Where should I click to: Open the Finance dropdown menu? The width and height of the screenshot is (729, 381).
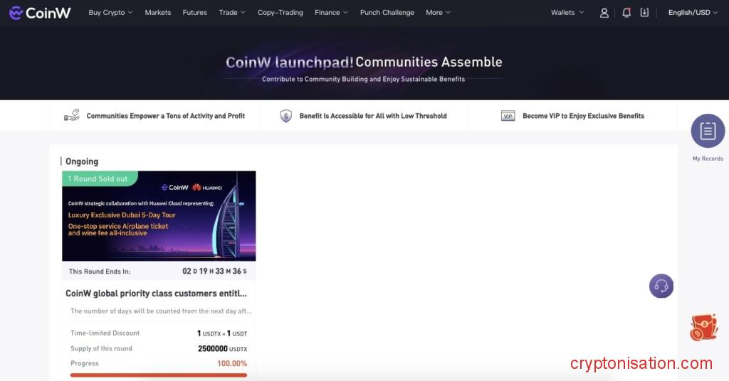click(x=331, y=13)
